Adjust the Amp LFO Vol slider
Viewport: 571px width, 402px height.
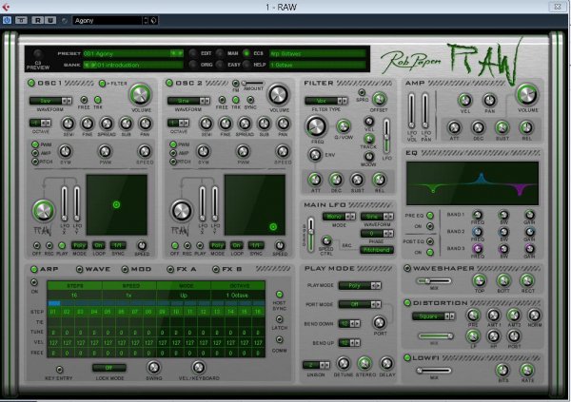pyautogui.click(x=411, y=110)
